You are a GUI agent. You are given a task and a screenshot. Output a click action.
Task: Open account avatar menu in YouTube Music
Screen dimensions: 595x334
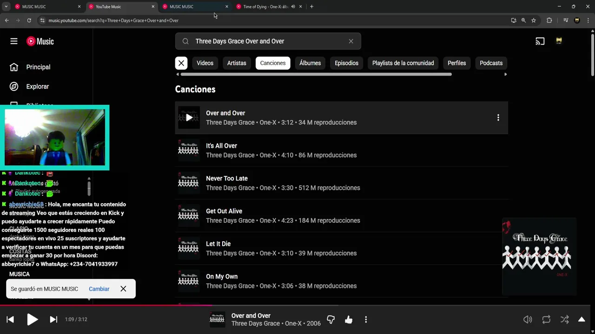559,41
